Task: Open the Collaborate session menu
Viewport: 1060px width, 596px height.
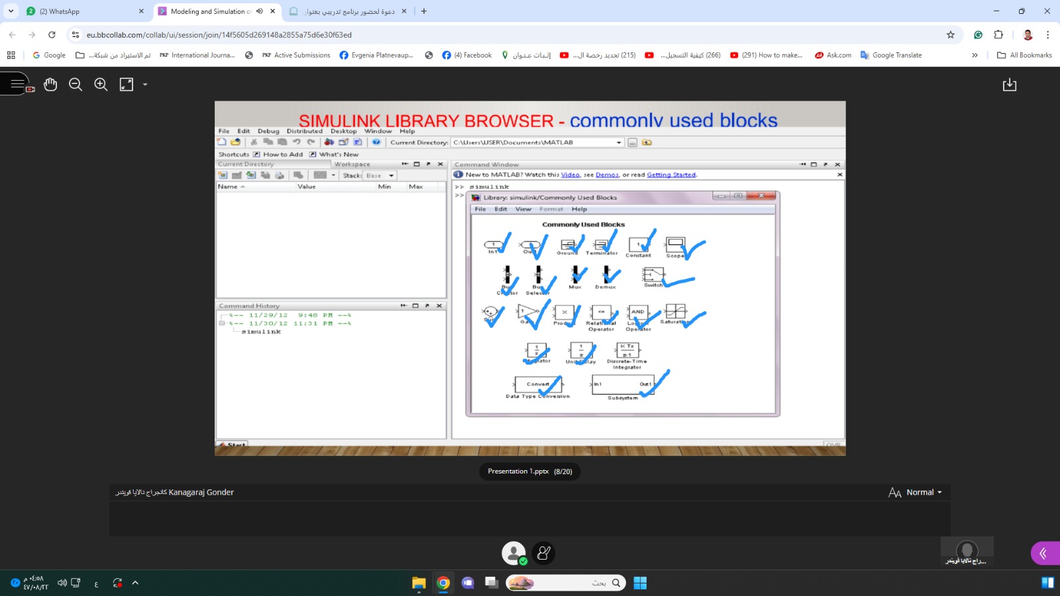Action: pos(17,84)
